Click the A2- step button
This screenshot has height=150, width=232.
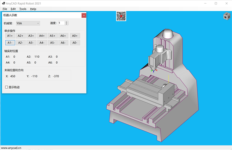click(x=21, y=43)
